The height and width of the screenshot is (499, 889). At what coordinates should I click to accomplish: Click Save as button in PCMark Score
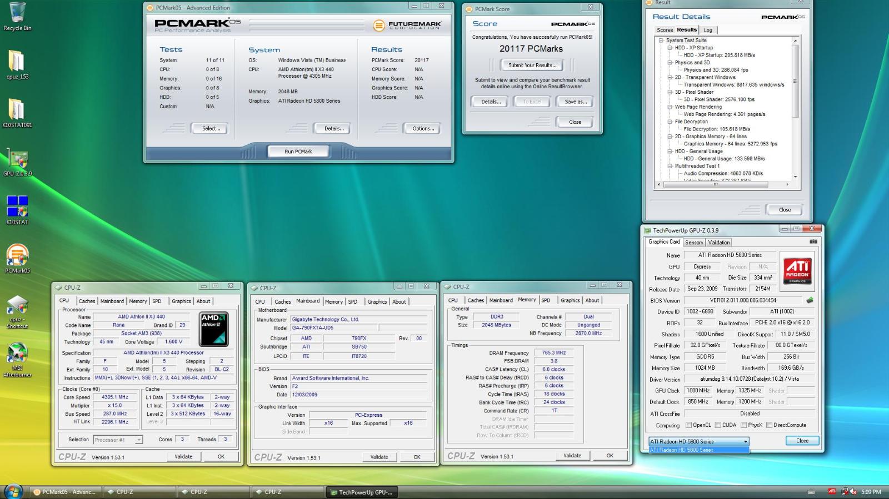[576, 102]
